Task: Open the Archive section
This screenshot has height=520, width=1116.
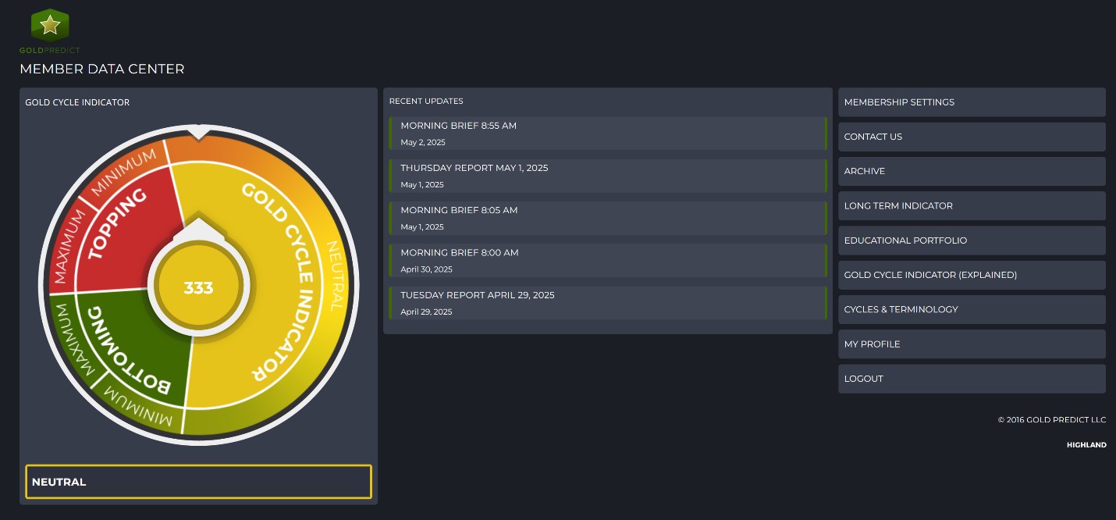Action: (972, 171)
